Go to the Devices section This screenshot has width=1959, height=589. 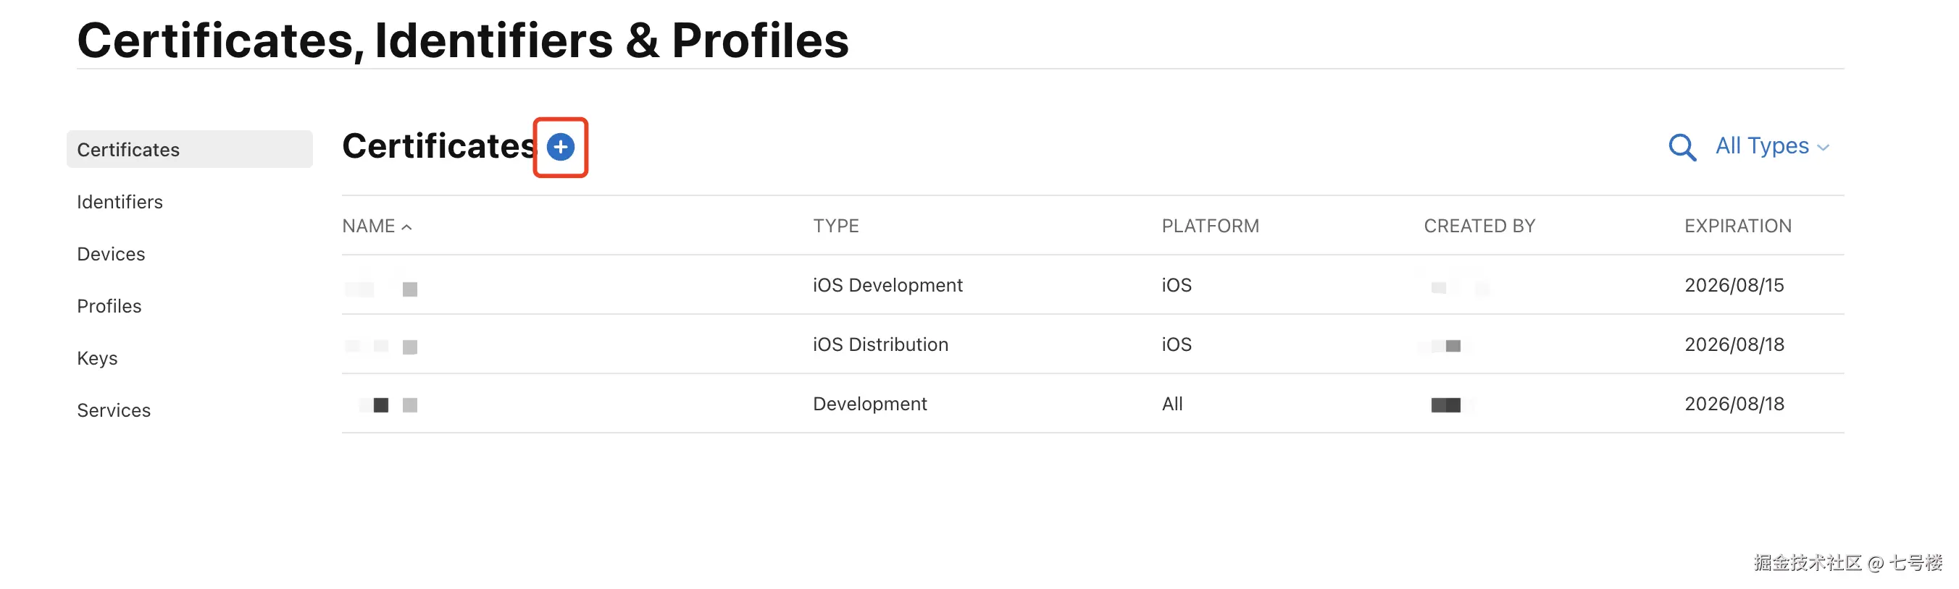(x=111, y=254)
